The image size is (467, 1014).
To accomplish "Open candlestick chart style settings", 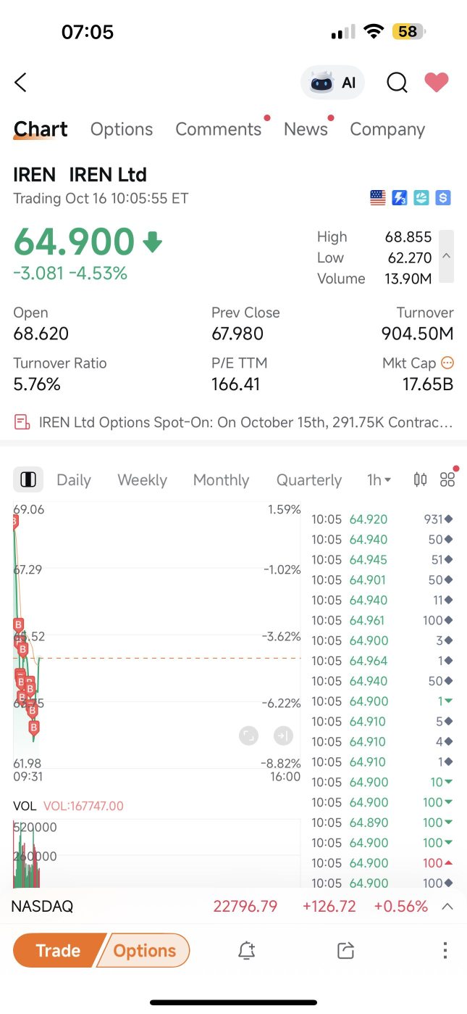I will [420, 479].
